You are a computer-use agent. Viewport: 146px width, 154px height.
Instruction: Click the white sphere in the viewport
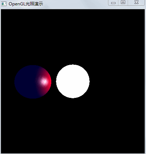pyautogui.click(x=73, y=81)
